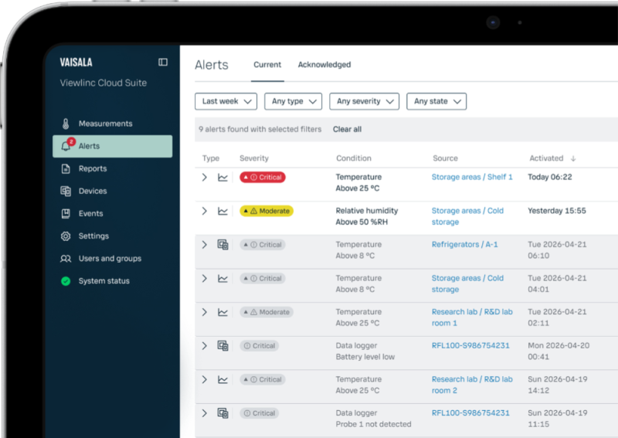
Task: Click chart icon in the 04:01 alert row
Action: (222, 279)
